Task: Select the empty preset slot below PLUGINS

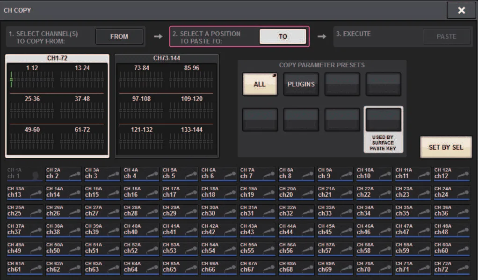Action: 301,120
